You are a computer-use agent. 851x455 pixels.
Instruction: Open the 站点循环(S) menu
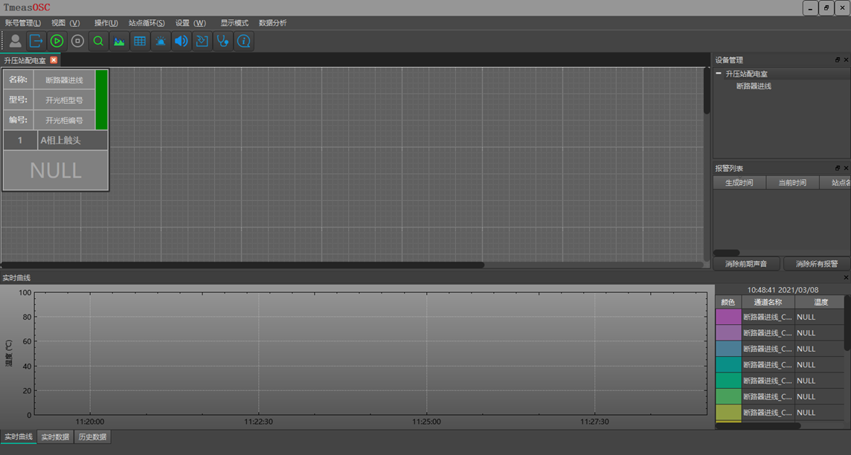click(147, 23)
